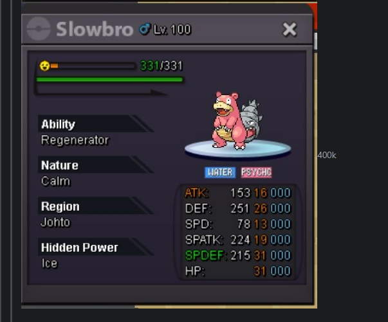Click the Pokeball icon beside Slowbro
This screenshot has height=322, width=388.
pyautogui.click(x=39, y=29)
